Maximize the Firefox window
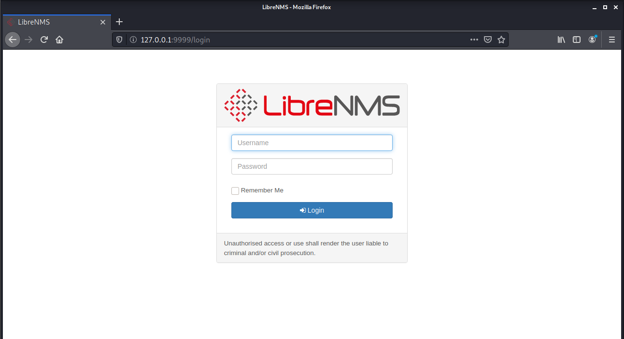The image size is (624, 339). coord(605,7)
